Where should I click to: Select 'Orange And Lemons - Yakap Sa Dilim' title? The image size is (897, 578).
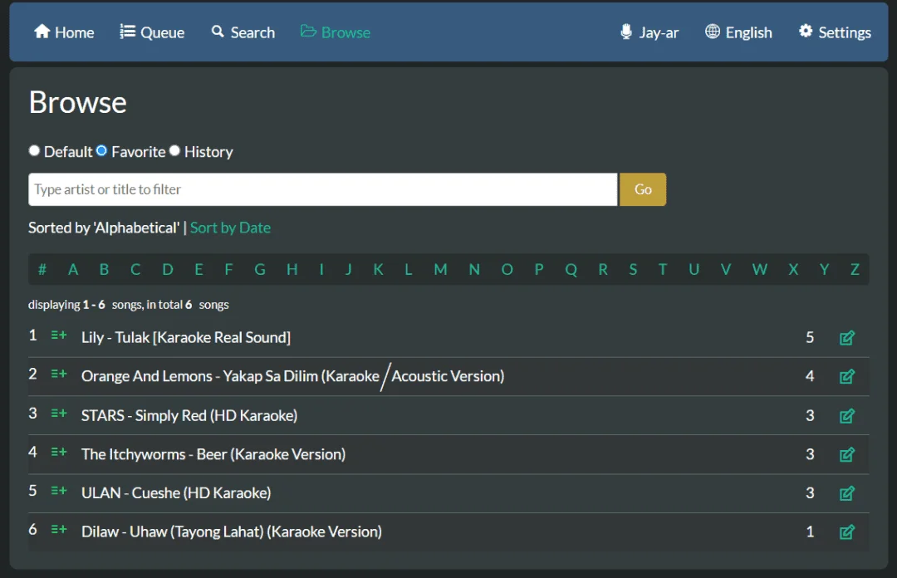(293, 376)
